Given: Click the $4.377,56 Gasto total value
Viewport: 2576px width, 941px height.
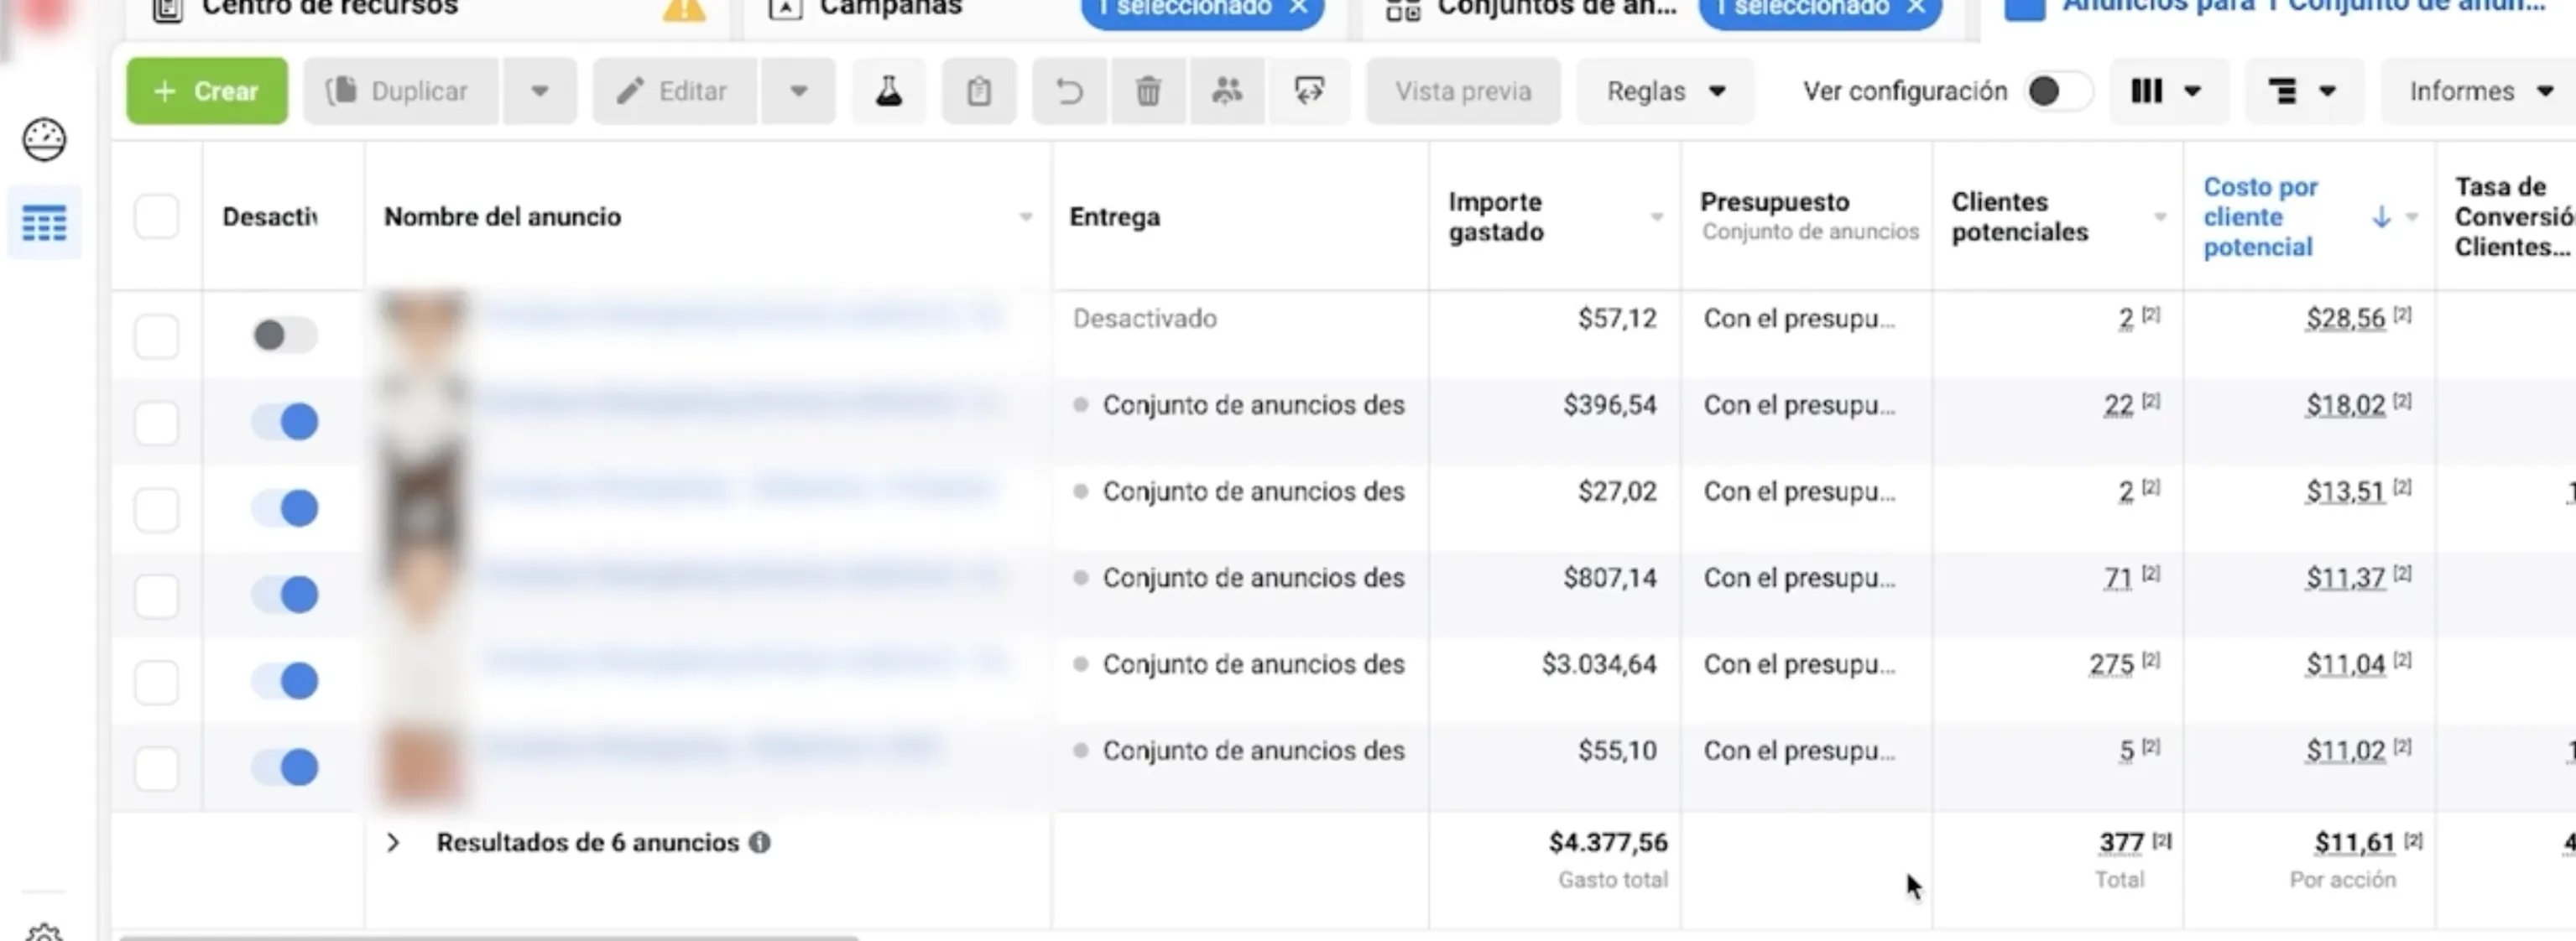Looking at the screenshot, I should click(1608, 843).
